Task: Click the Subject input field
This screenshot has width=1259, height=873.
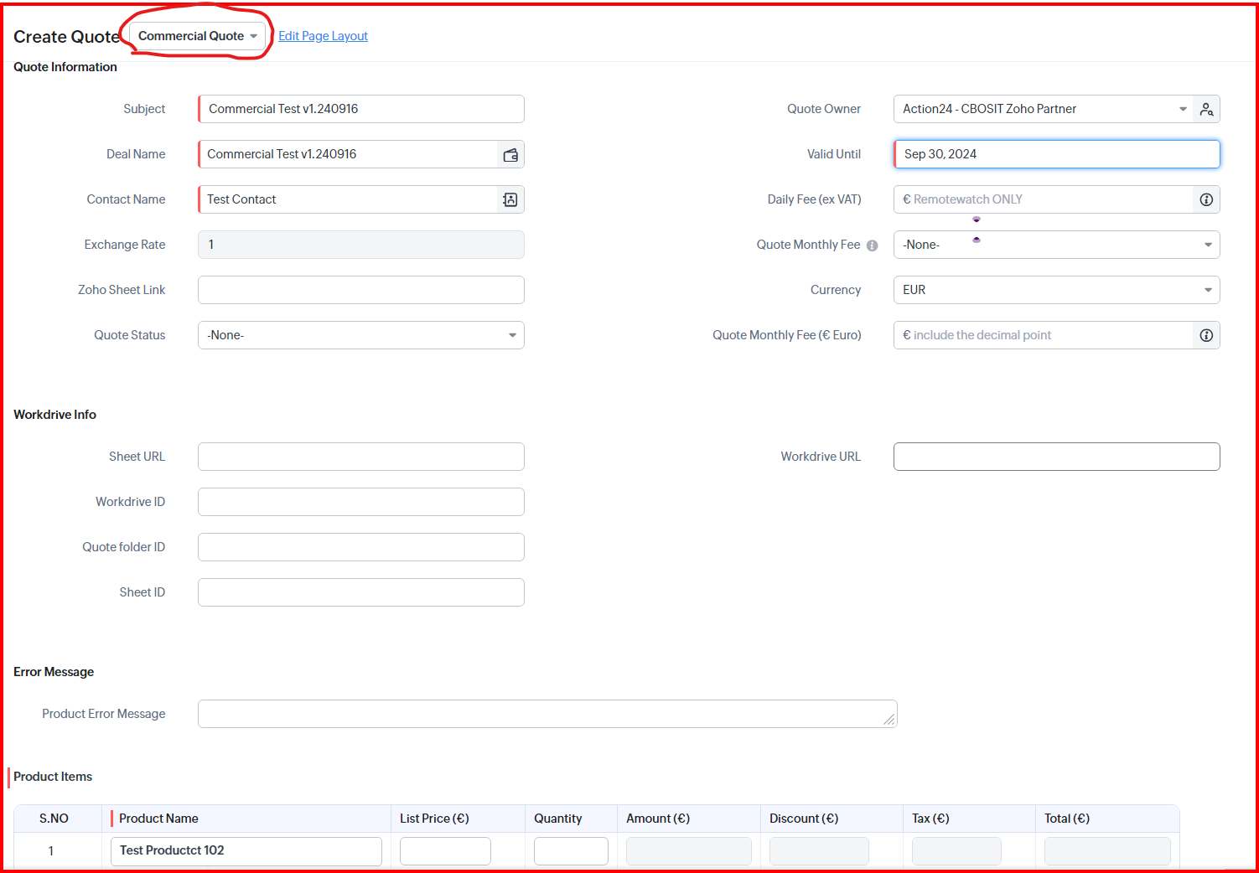Action: pos(360,109)
